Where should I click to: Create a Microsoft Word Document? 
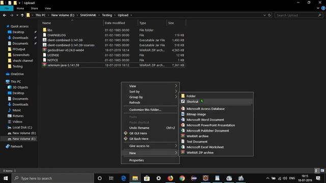click(216, 120)
